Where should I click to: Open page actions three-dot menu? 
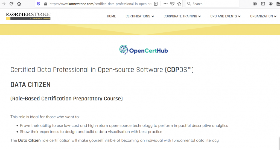point(165,4)
